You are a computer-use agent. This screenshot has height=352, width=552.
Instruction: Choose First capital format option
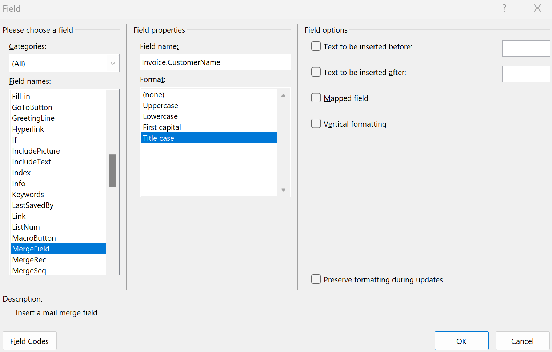162,127
